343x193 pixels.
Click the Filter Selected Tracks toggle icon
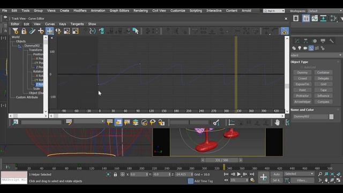pyautogui.click(x=109, y=122)
